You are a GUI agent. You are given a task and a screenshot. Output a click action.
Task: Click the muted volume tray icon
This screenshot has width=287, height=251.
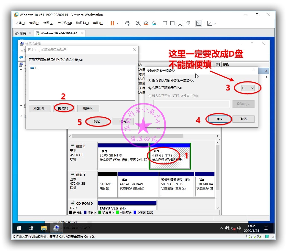(x=233, y=228)
